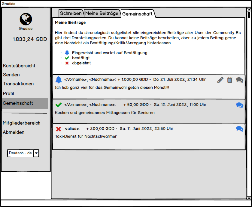Click the red X rejected status icon

[59, 129]
